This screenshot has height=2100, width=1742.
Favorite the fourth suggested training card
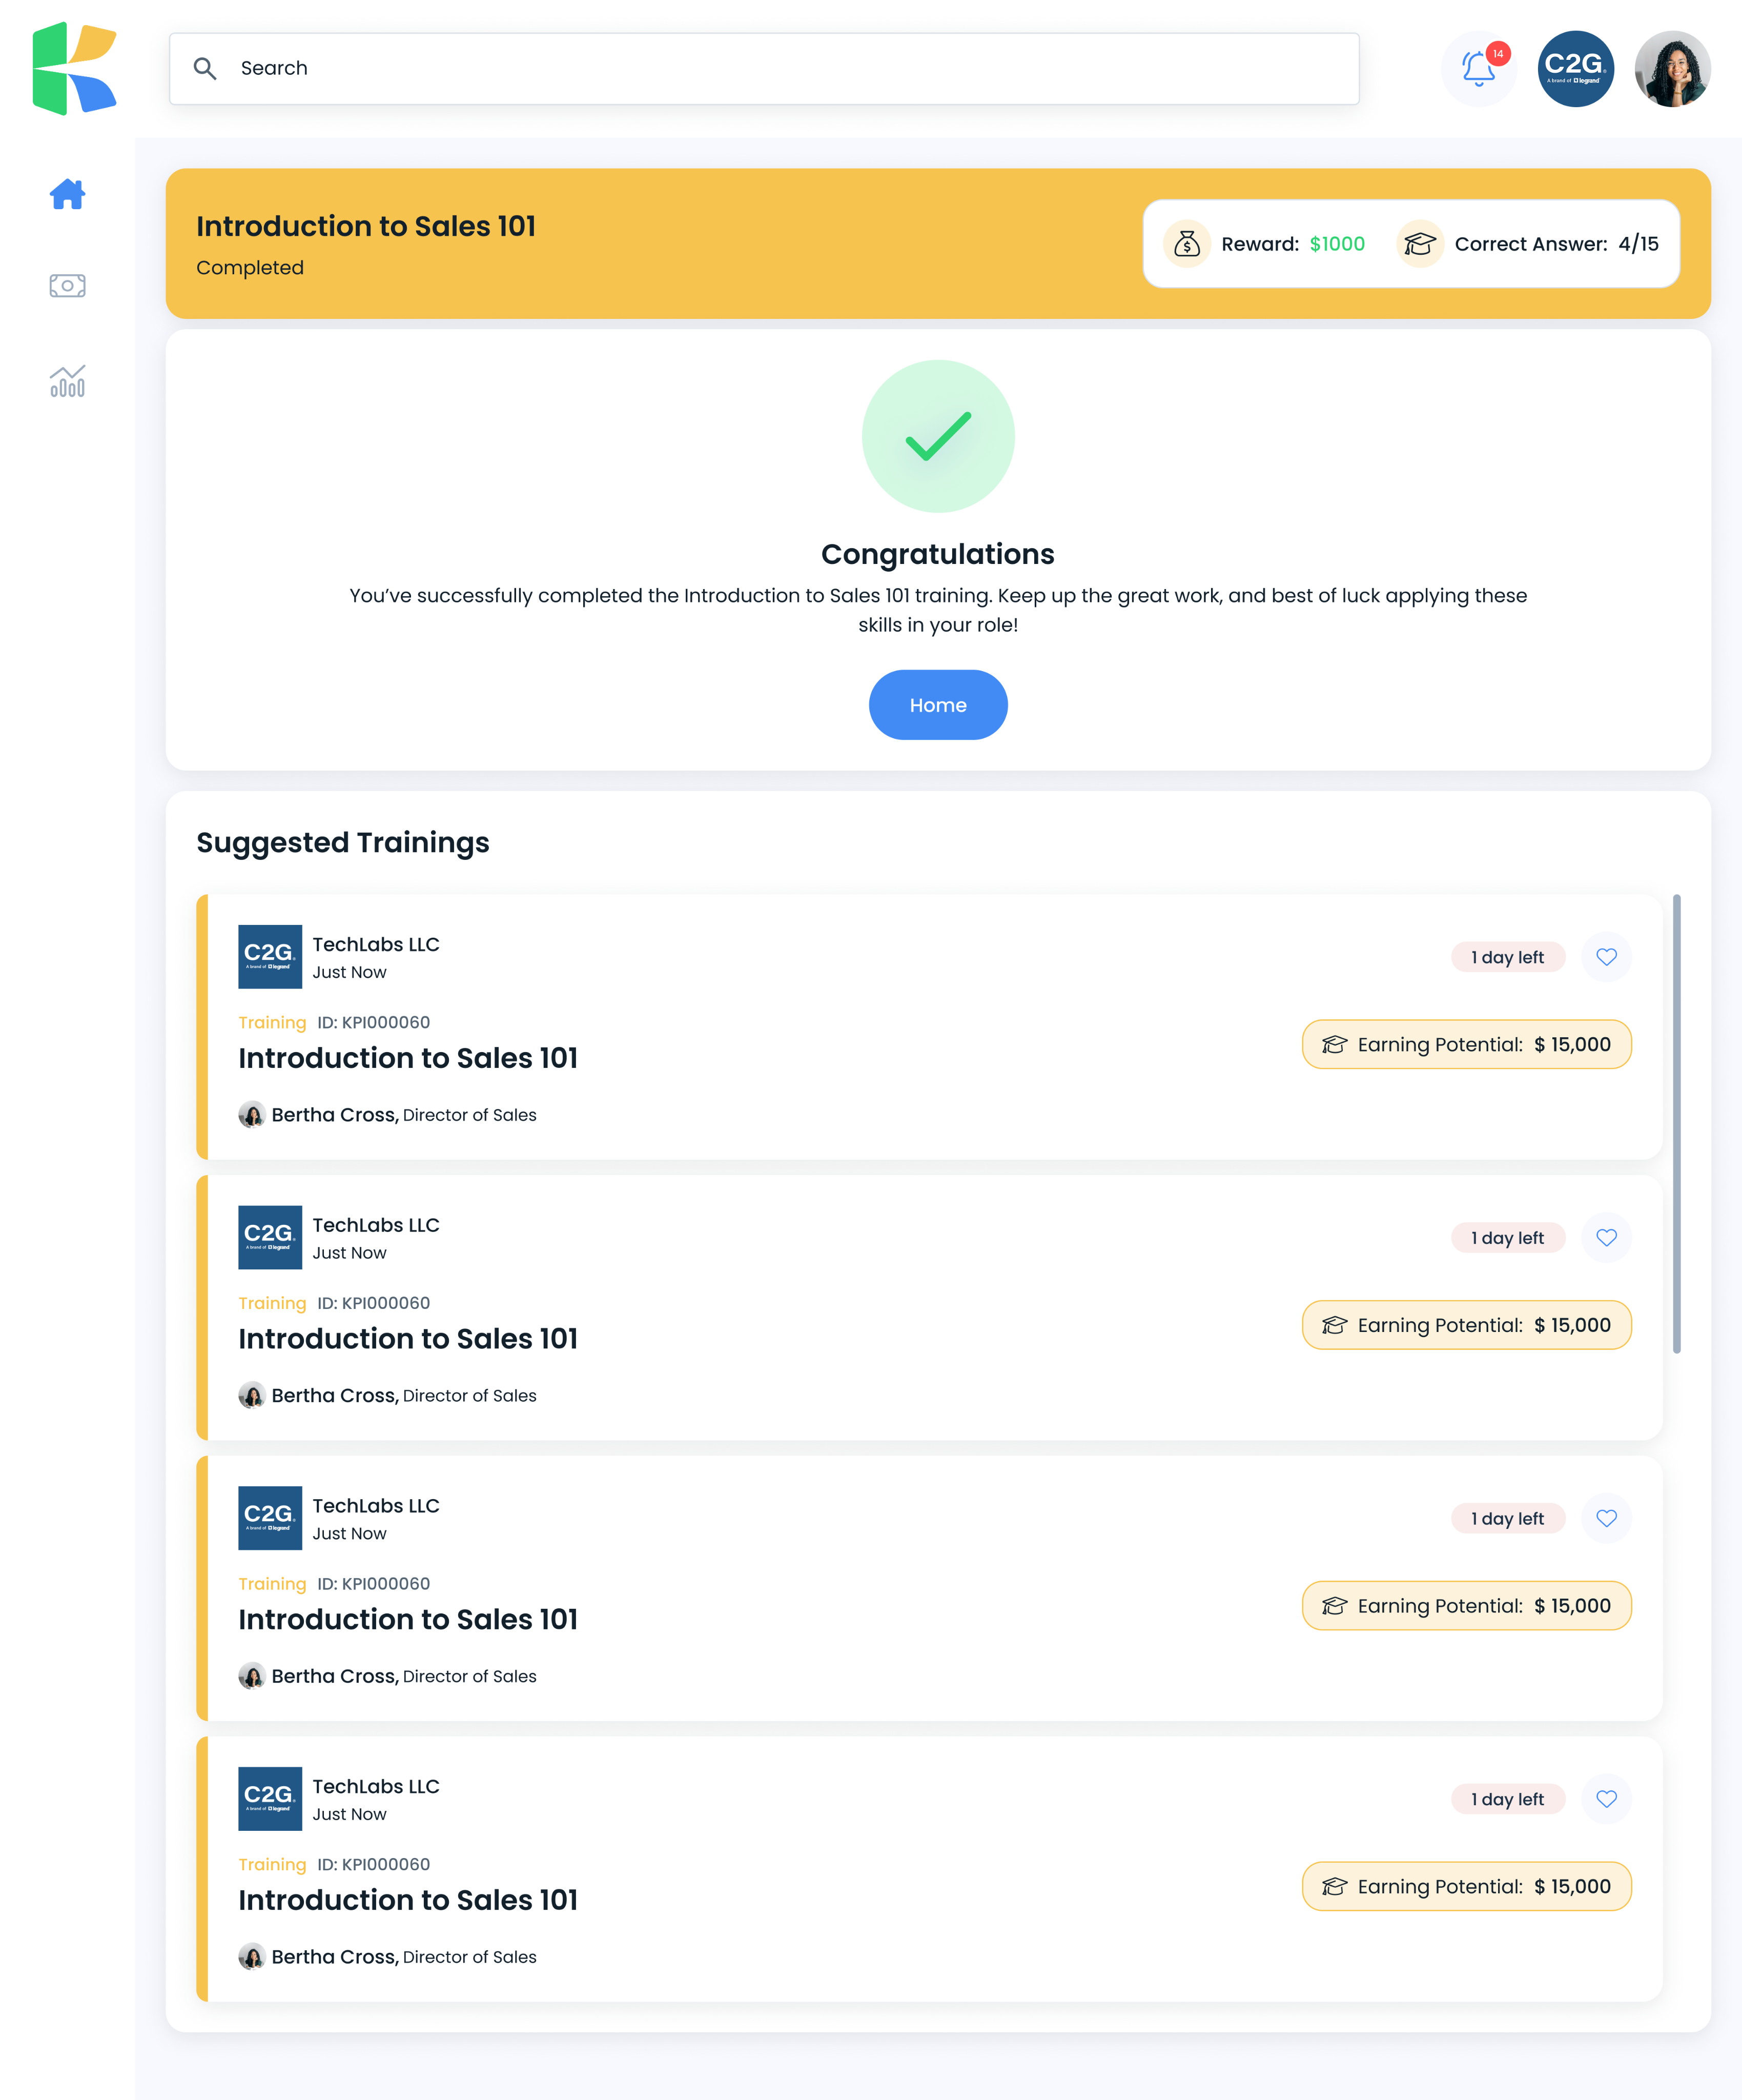point(1606,1799)
